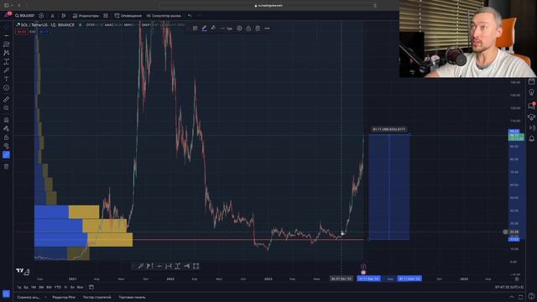The width and height of the screenshot is (537, 302).
Task: Toggle lock on selected drawing
Action: (x=248, y=29)
